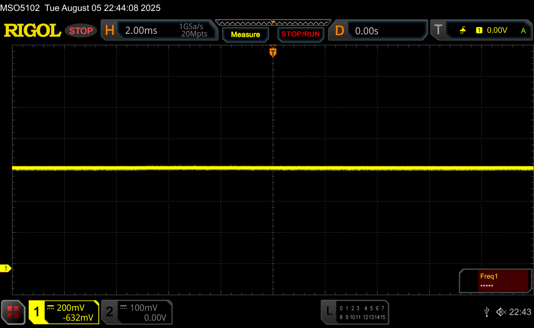The width and height of the screenshot is (534, 328).
Task: Select the rising edge trigger symbol
Action: click(463, 31)
